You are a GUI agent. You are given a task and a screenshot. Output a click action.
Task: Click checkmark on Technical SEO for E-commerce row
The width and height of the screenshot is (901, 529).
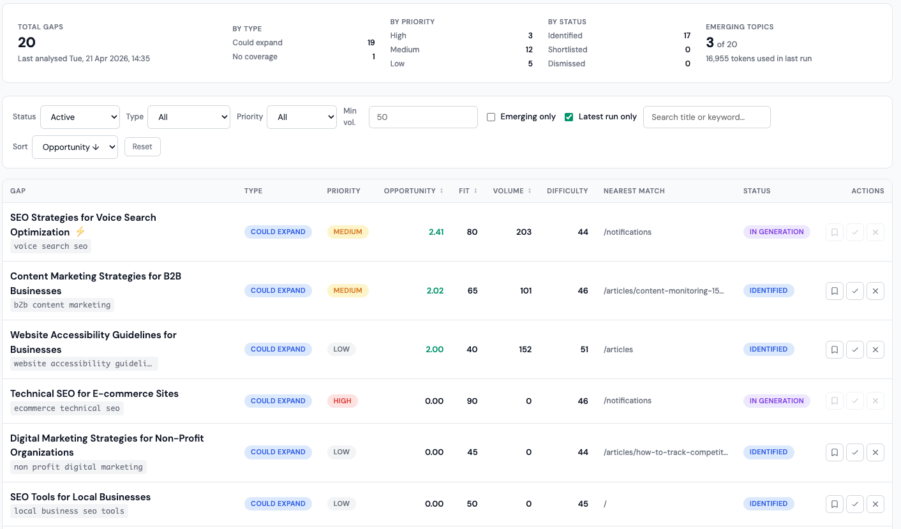[855, 401]
